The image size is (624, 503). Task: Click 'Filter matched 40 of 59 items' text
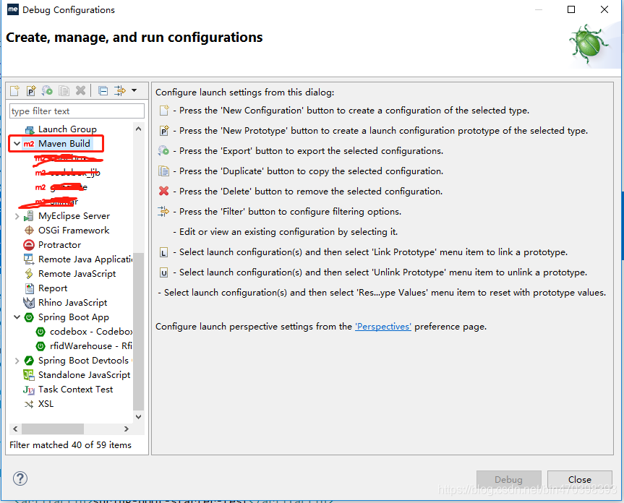(70, 445)
